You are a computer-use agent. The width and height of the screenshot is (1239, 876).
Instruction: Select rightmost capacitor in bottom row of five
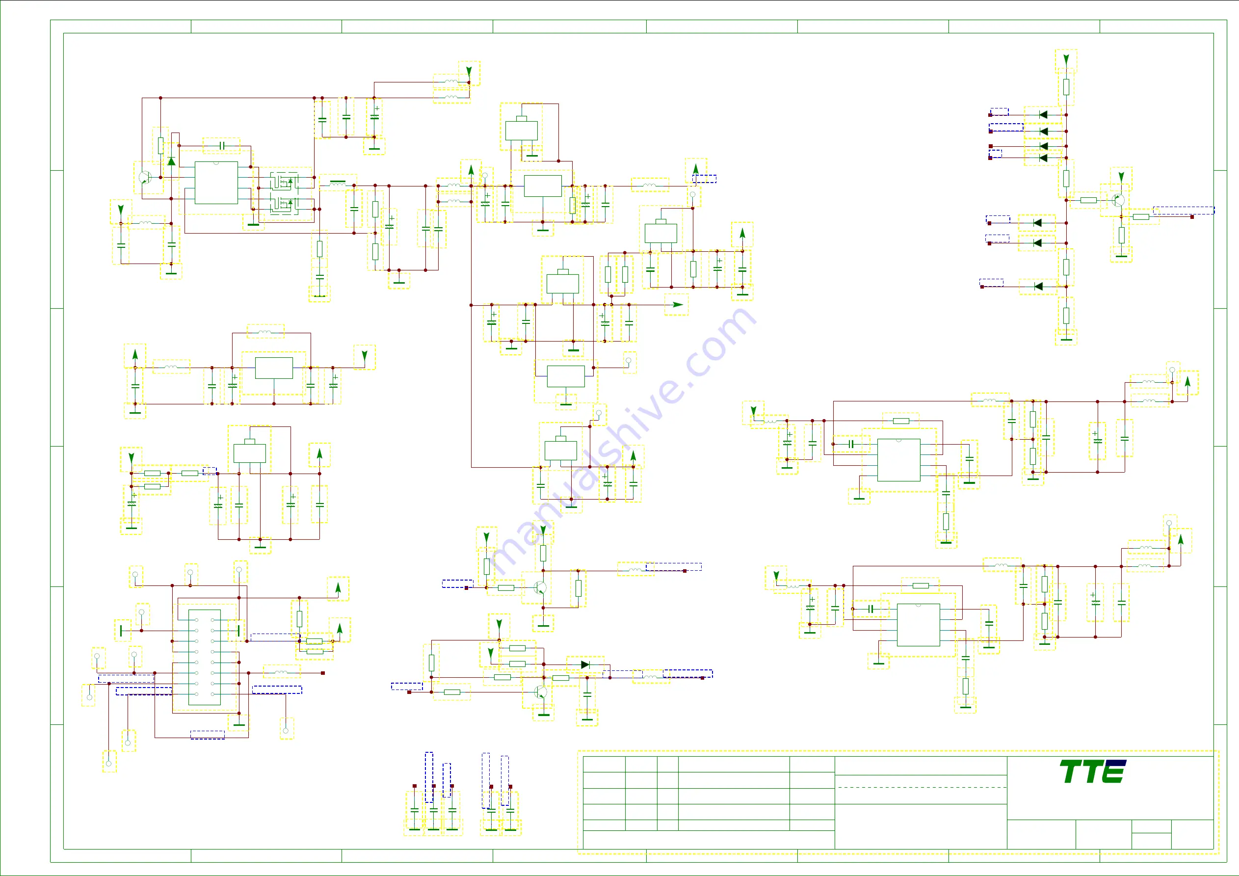point(510,810)
